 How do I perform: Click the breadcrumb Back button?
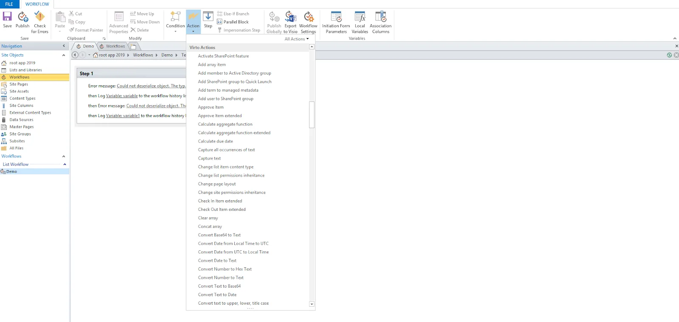click(75, 55)
